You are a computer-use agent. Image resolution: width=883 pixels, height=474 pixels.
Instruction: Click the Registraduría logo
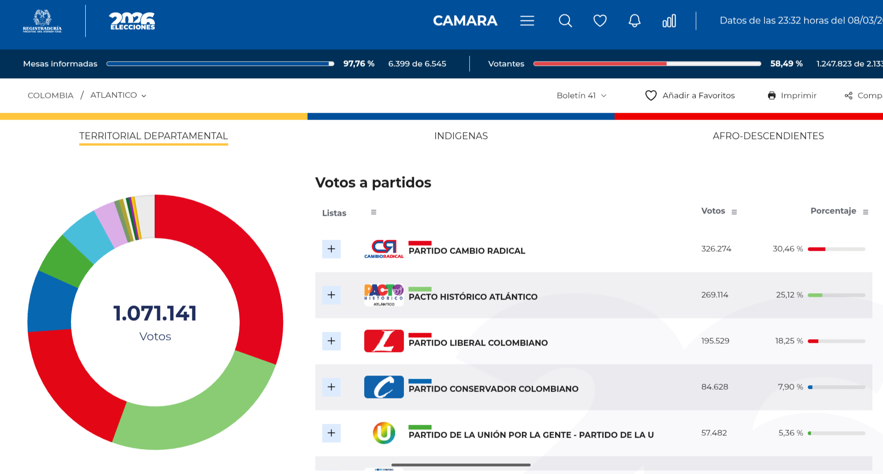pyautogui.click(x=42, y=21)
